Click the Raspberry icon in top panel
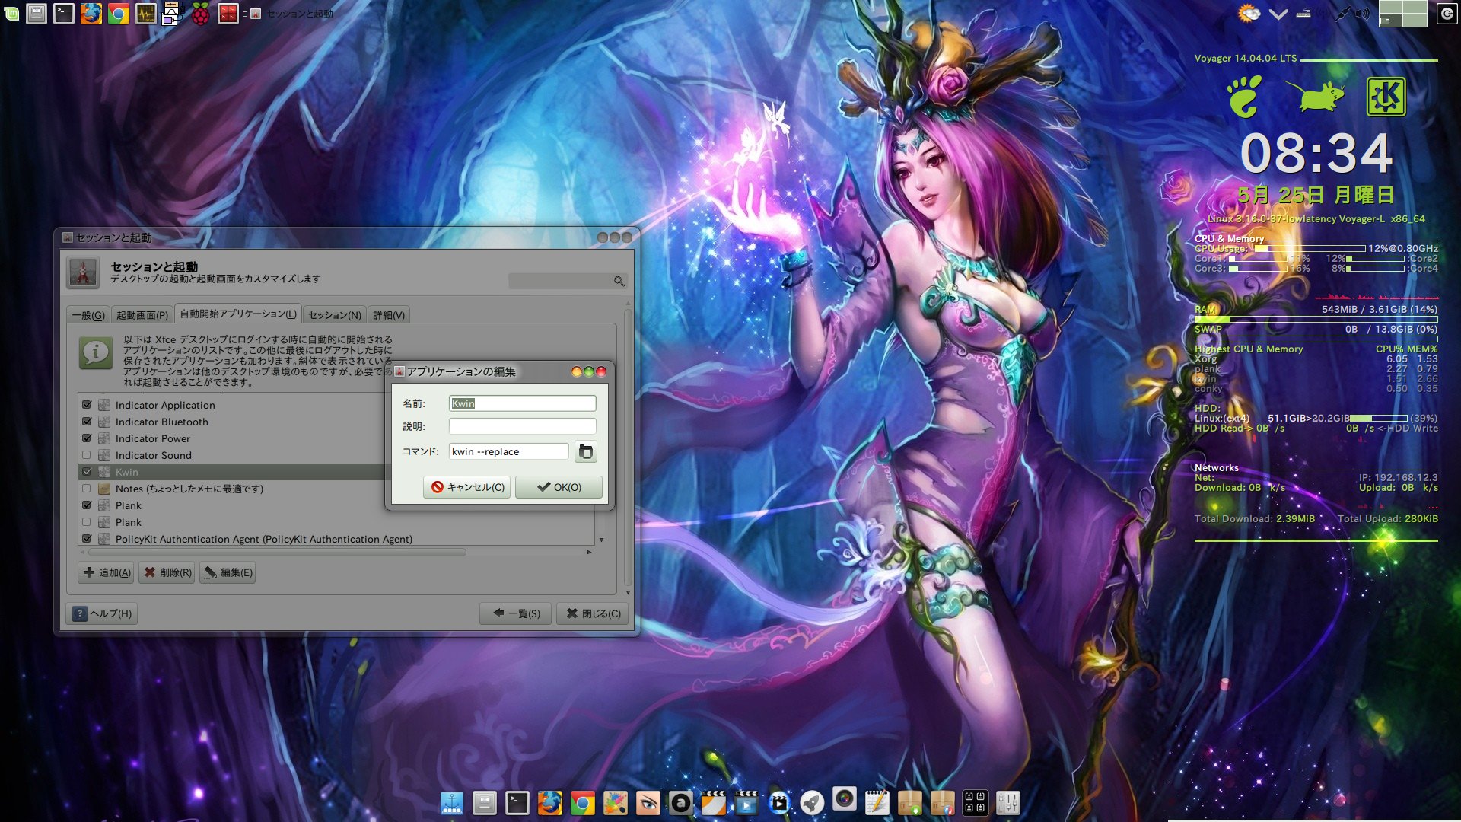The height and width of the screenshot is (822, 1461). [x=200, y=14]
